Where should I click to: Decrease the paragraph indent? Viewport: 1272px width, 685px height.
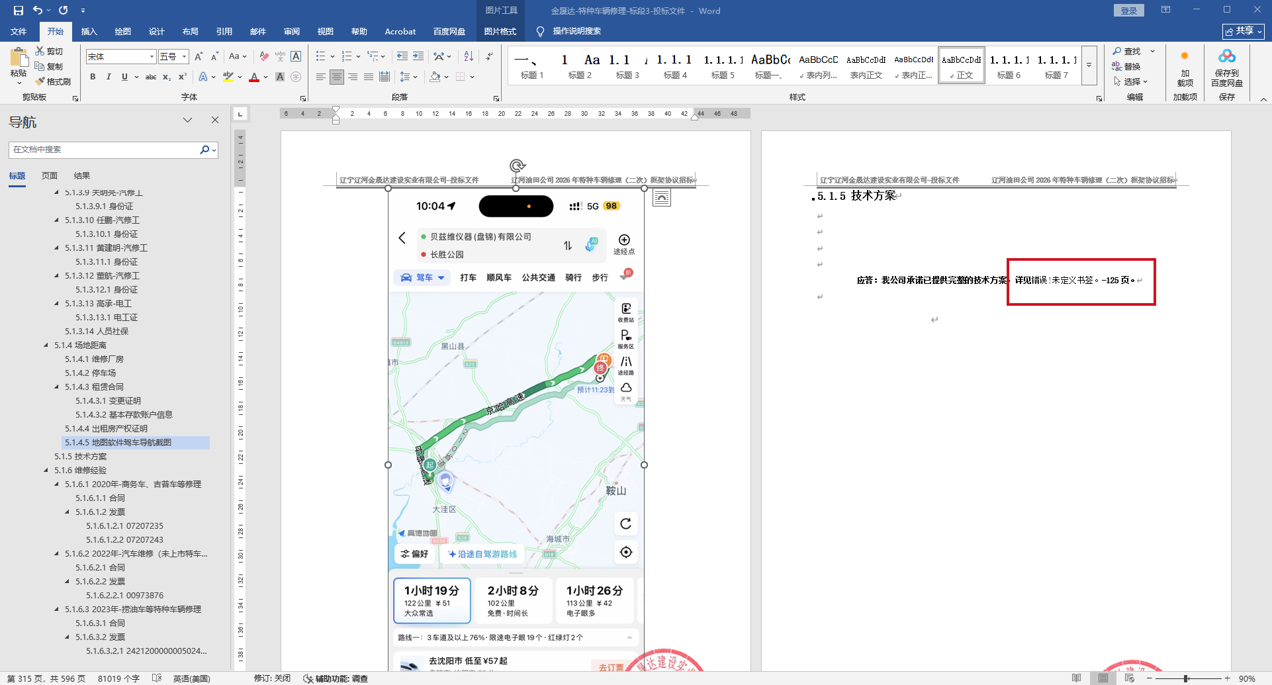tap(402, 56)
